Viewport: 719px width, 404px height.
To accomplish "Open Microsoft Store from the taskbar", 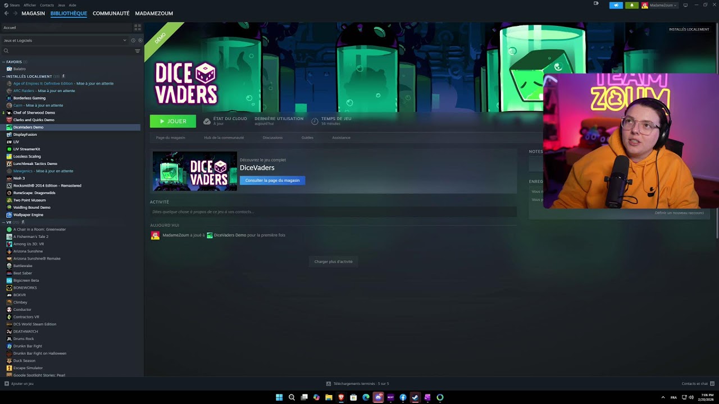I will (x=353, y=397).
